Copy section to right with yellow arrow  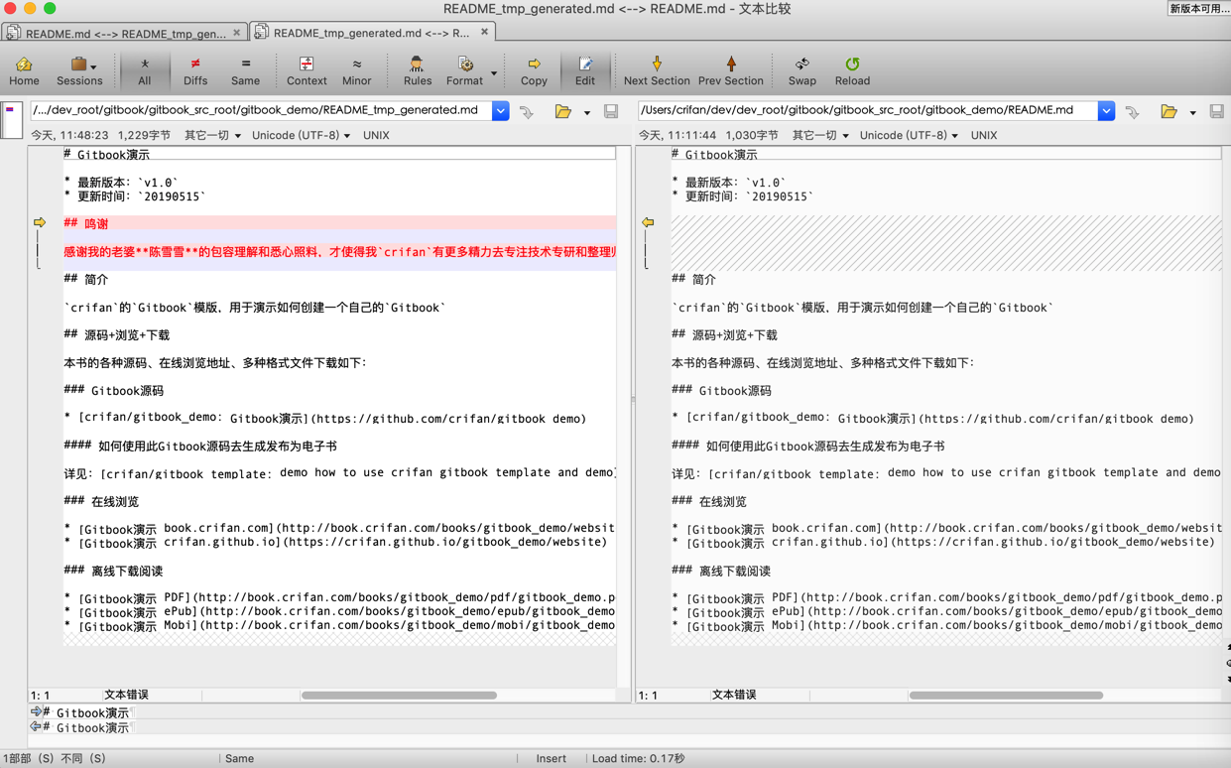click(40, 222)
